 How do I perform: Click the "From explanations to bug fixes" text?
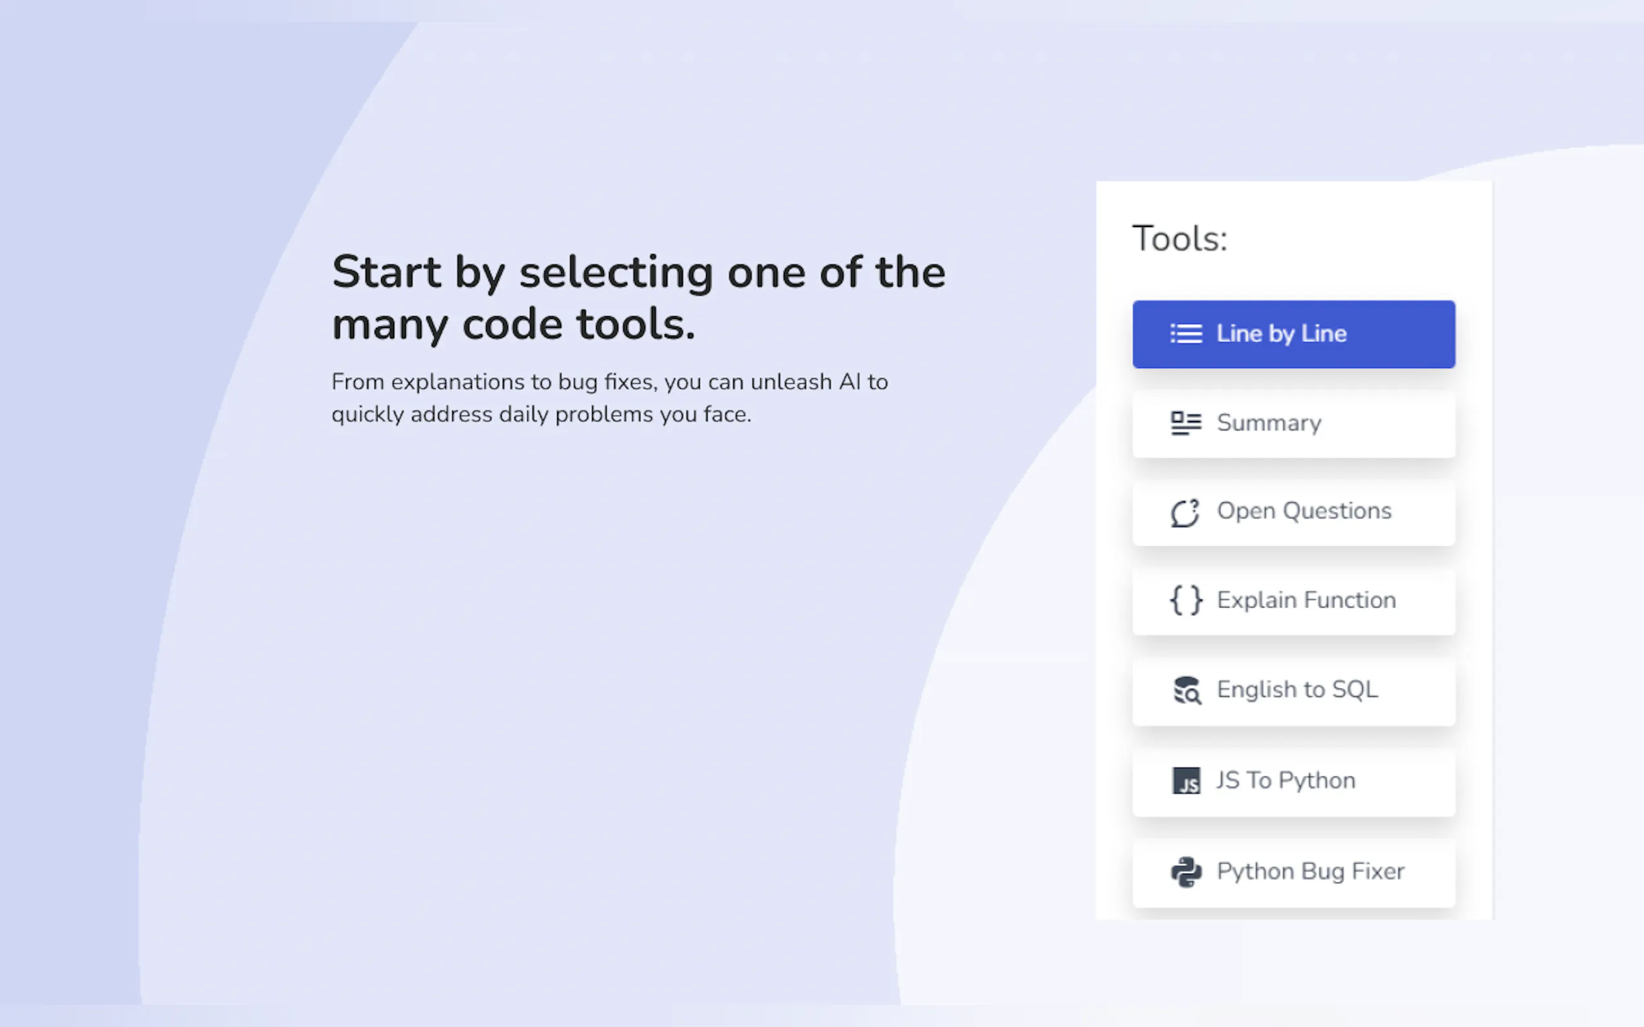(x=609, y=382)
